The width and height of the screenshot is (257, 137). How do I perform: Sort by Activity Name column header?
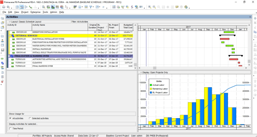click(x=60, y=27)
